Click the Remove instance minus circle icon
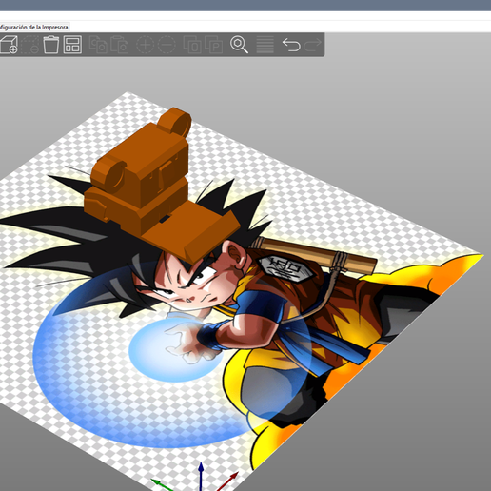This screenshot has height=491, width=491. tap(167, 45)
